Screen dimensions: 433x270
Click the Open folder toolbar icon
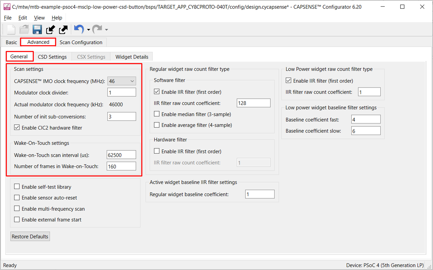click(24, 29)
